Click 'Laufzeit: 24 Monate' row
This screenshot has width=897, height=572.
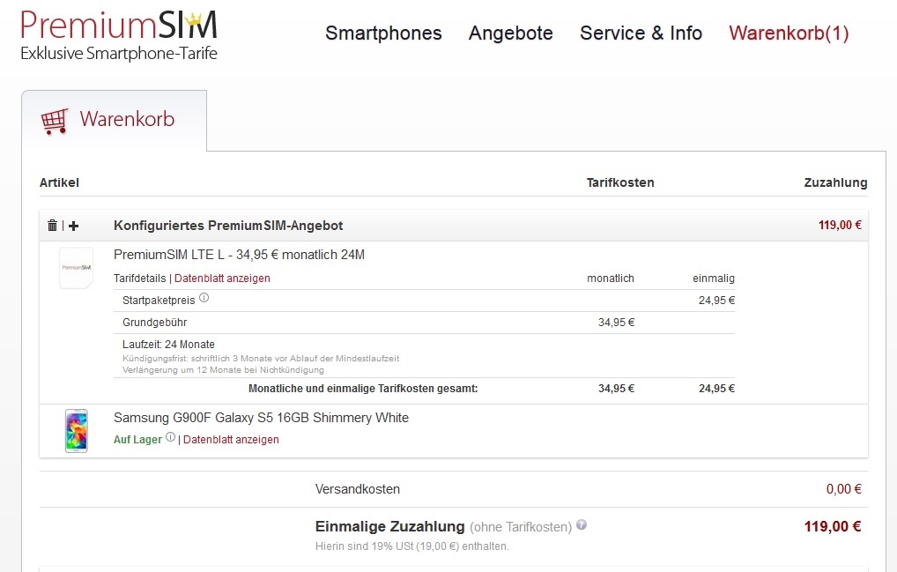(x=169, y=345)
